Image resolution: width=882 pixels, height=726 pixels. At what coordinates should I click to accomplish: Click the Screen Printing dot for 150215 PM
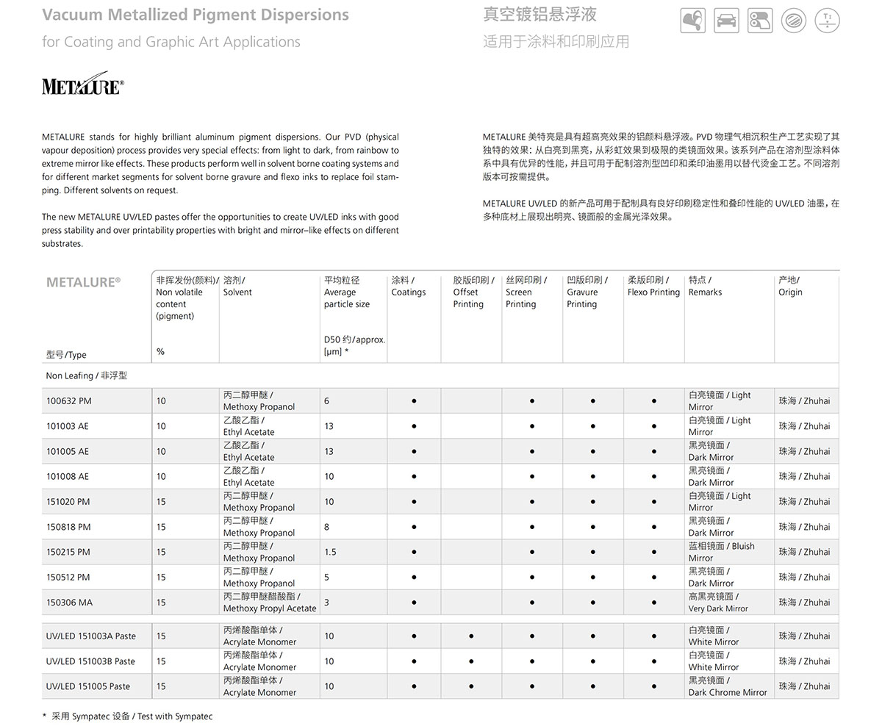click(532, 552)
